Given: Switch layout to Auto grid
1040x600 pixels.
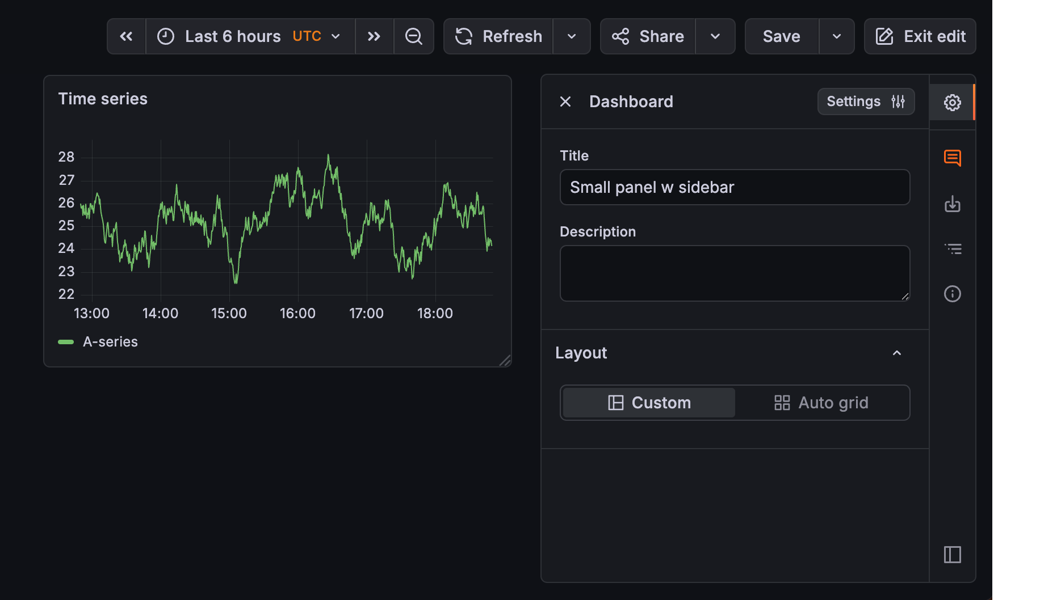Looking at the screenshot, I should (x=821, y=403).
